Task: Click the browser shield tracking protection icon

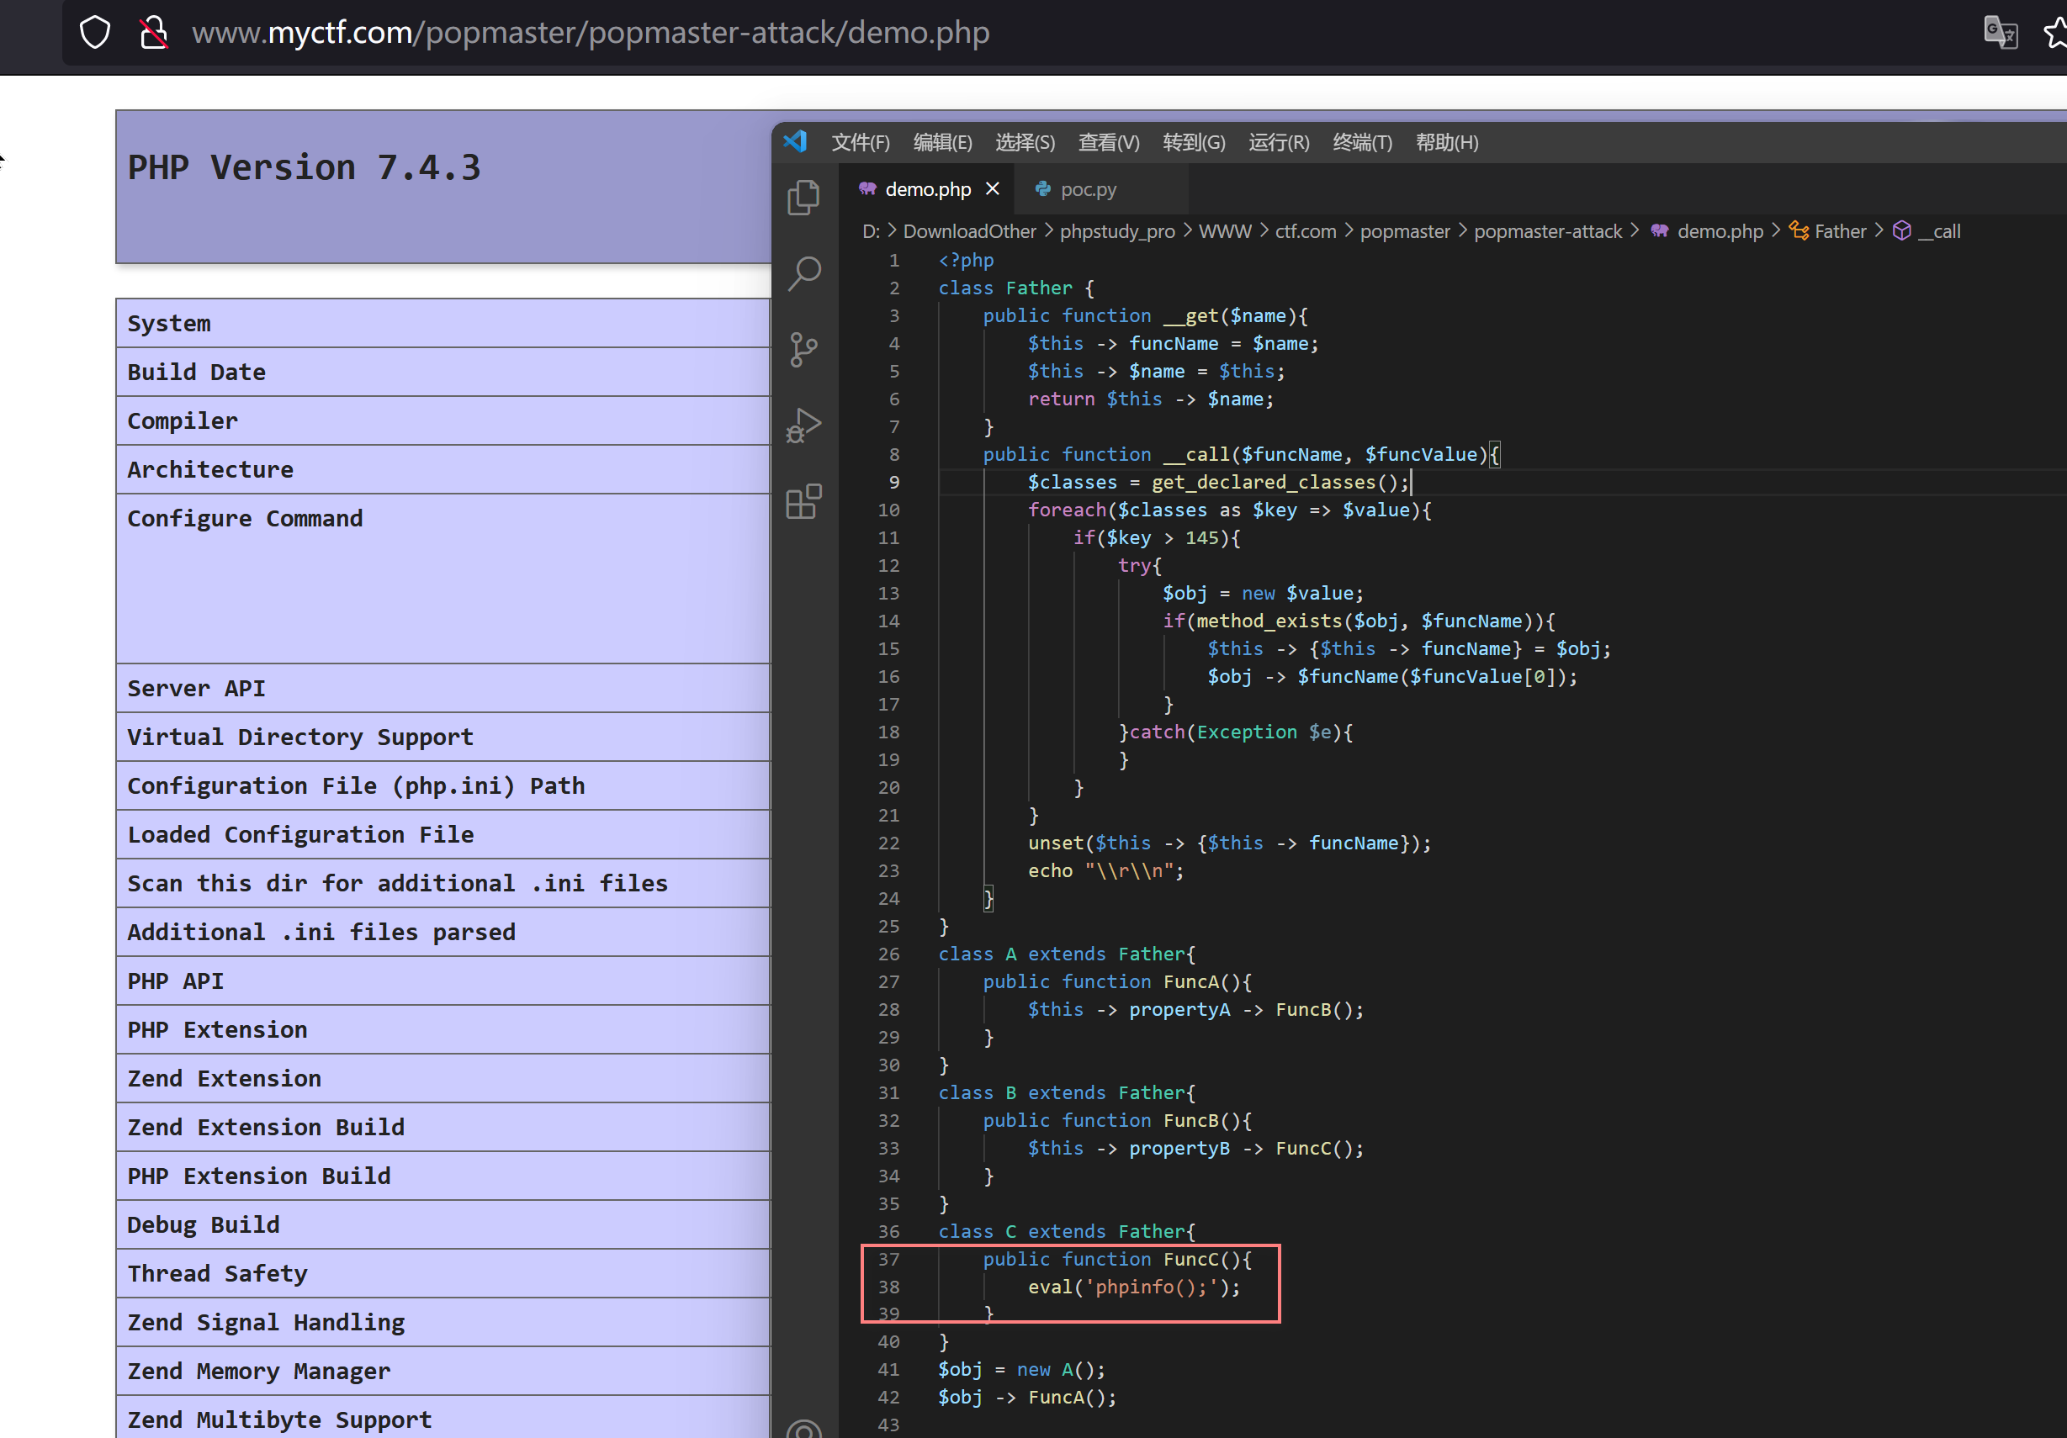Action: (x=94, y=33)
